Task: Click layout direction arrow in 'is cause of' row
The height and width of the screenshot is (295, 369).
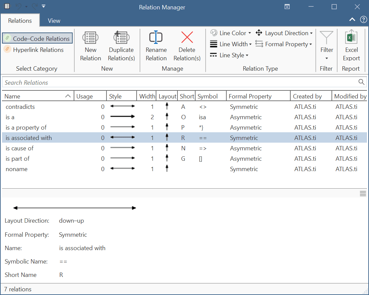Action: tap(167, 147)
